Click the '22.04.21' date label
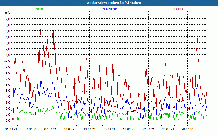The height and width of the screenshot is (136, 218). click(x=148, y=129)
